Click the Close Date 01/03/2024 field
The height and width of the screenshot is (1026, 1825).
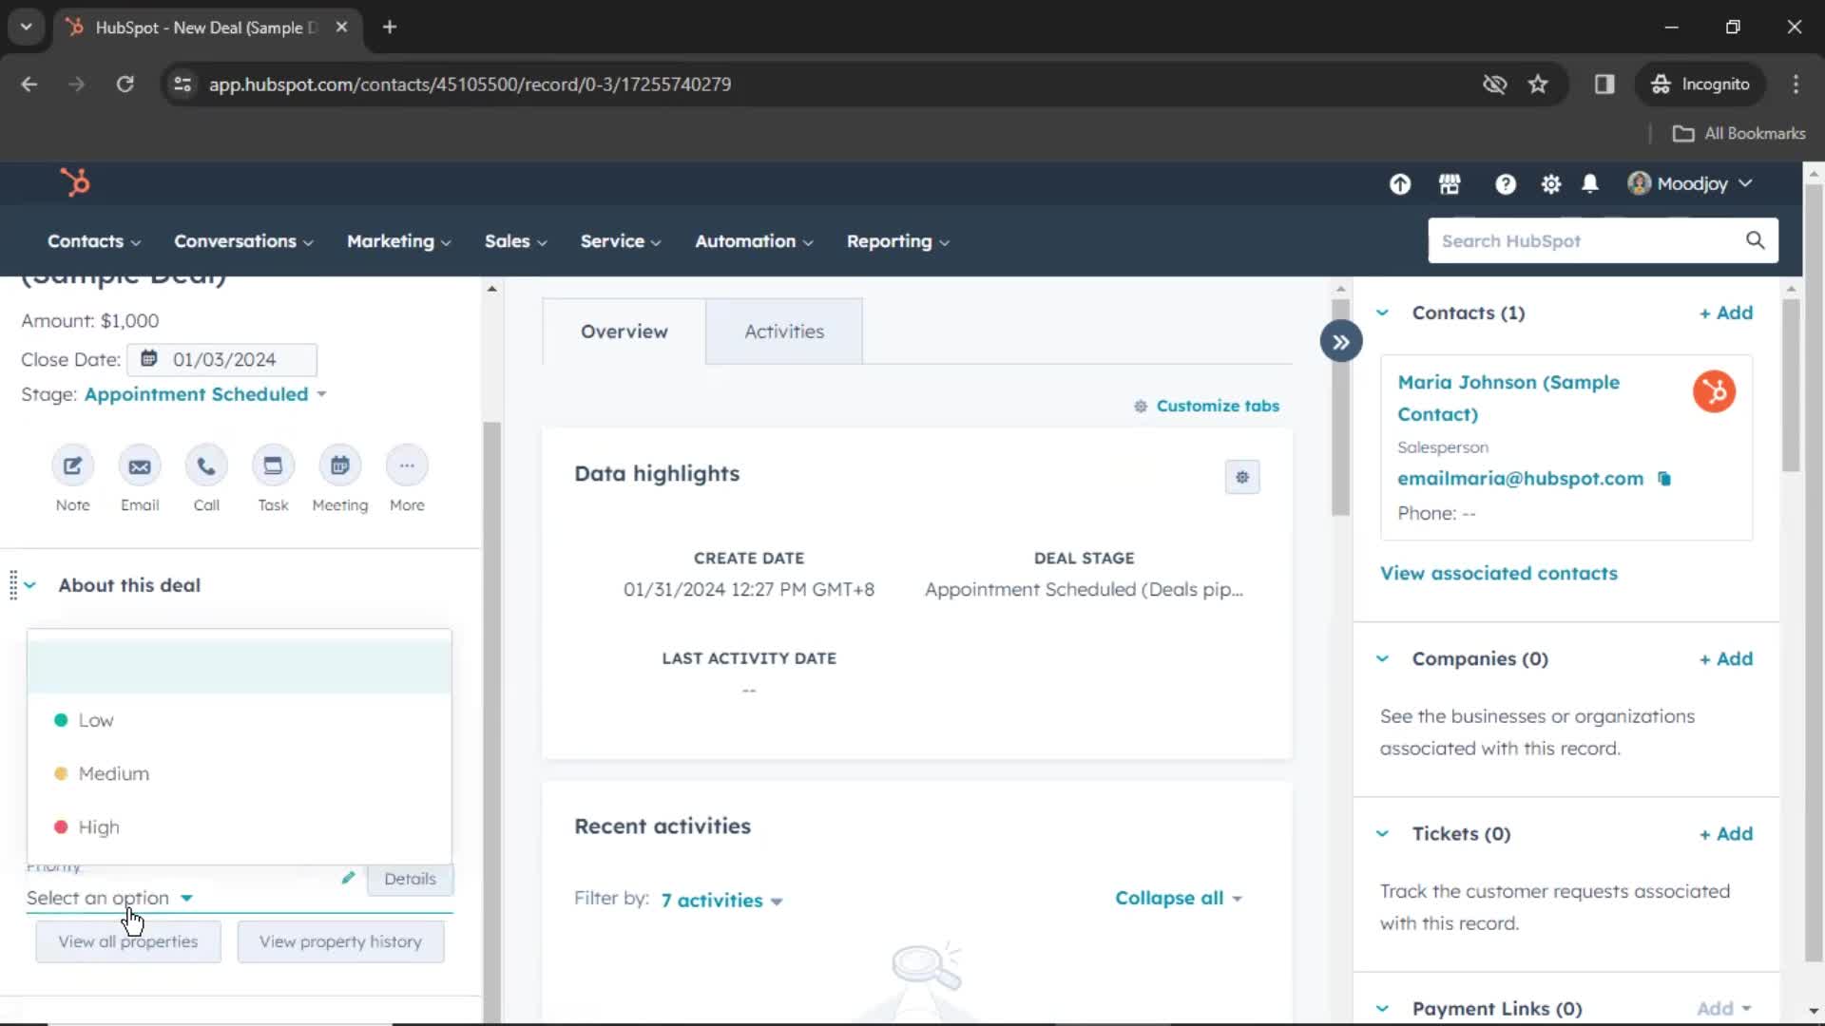(222, 359)
